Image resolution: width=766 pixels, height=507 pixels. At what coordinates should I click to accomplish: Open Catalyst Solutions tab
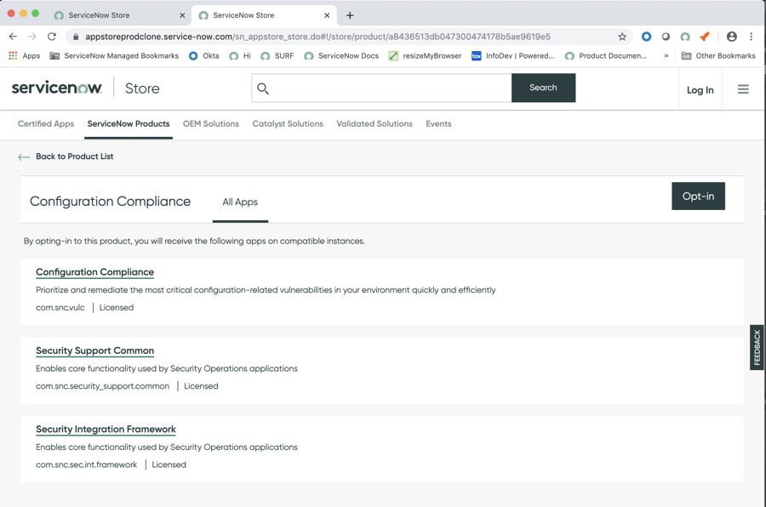[288, 124]
